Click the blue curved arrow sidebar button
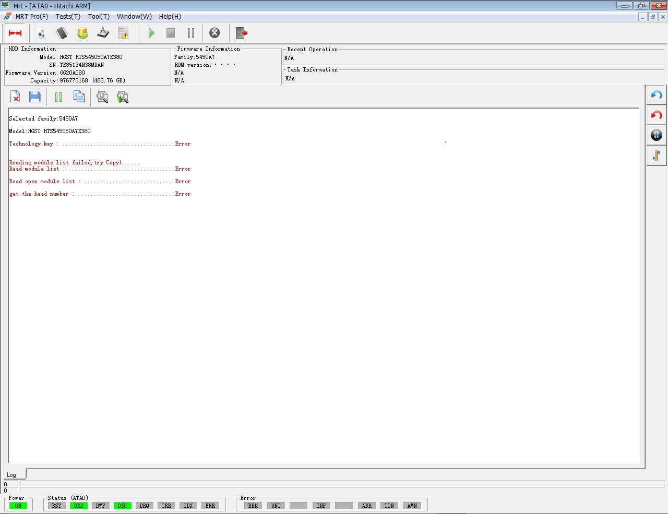The width and height of the screenshot is (668, 514). click(x=657, y=95)
